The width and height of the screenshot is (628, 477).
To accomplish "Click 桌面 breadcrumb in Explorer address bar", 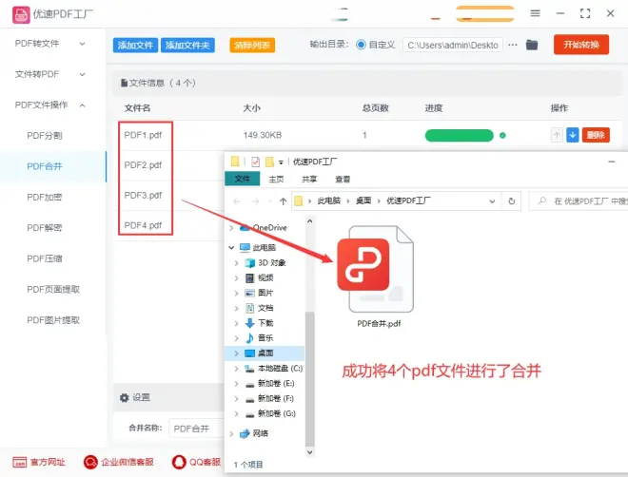I will tap(363, 201).
